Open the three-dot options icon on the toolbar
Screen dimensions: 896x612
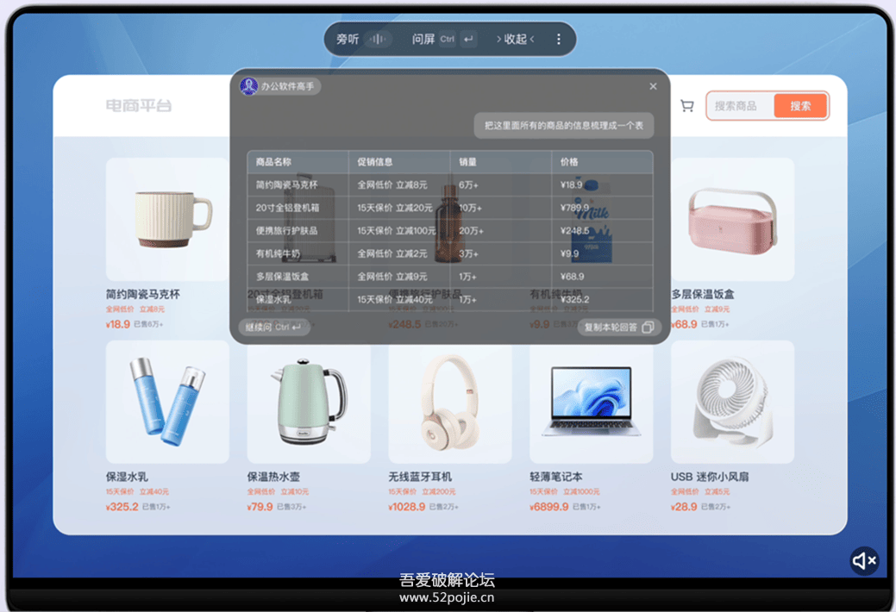tap(557, 39)
